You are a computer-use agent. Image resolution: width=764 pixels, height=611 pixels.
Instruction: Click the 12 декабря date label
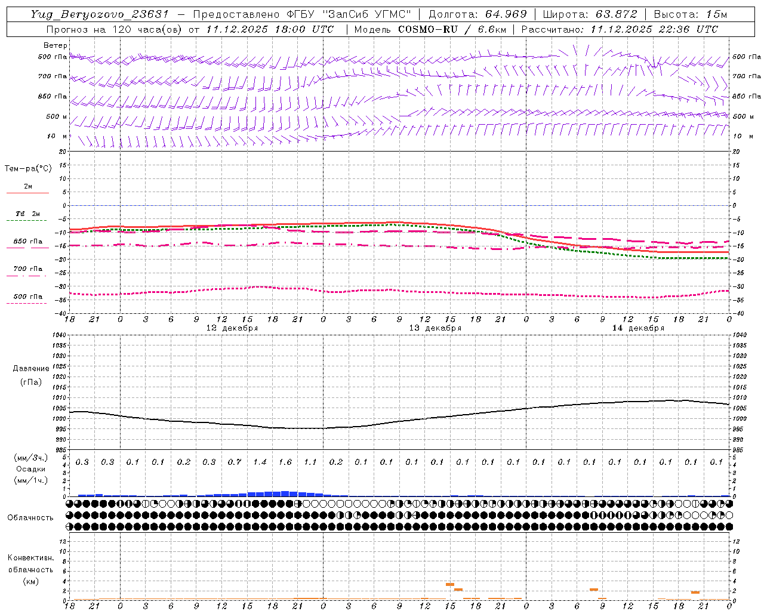pos(232,328)
